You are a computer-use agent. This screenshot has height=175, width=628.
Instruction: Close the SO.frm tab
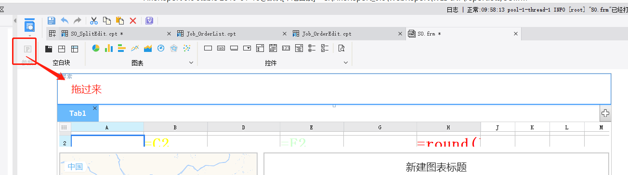click(x=516, y=34)
